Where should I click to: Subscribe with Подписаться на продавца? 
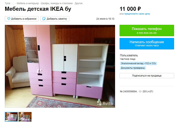tap(147, 76)
